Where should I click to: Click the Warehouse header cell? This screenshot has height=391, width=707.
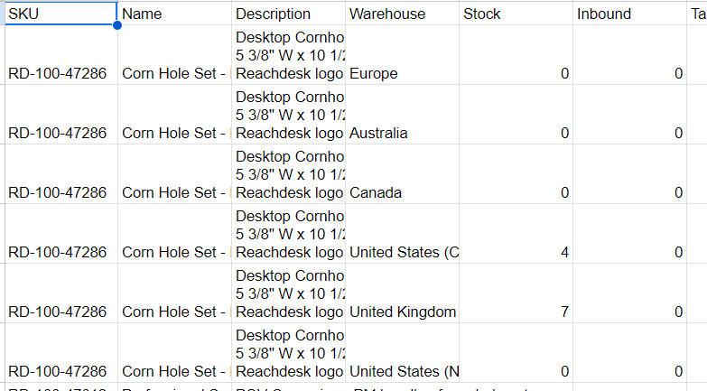pos(402,14)
